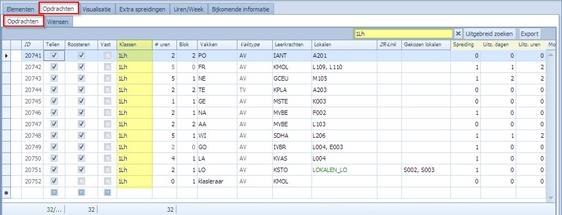Viewport: 562px width, 215px height.
Task: Select the LOKALEN_LO cell
Action: [x=344, y=170]
